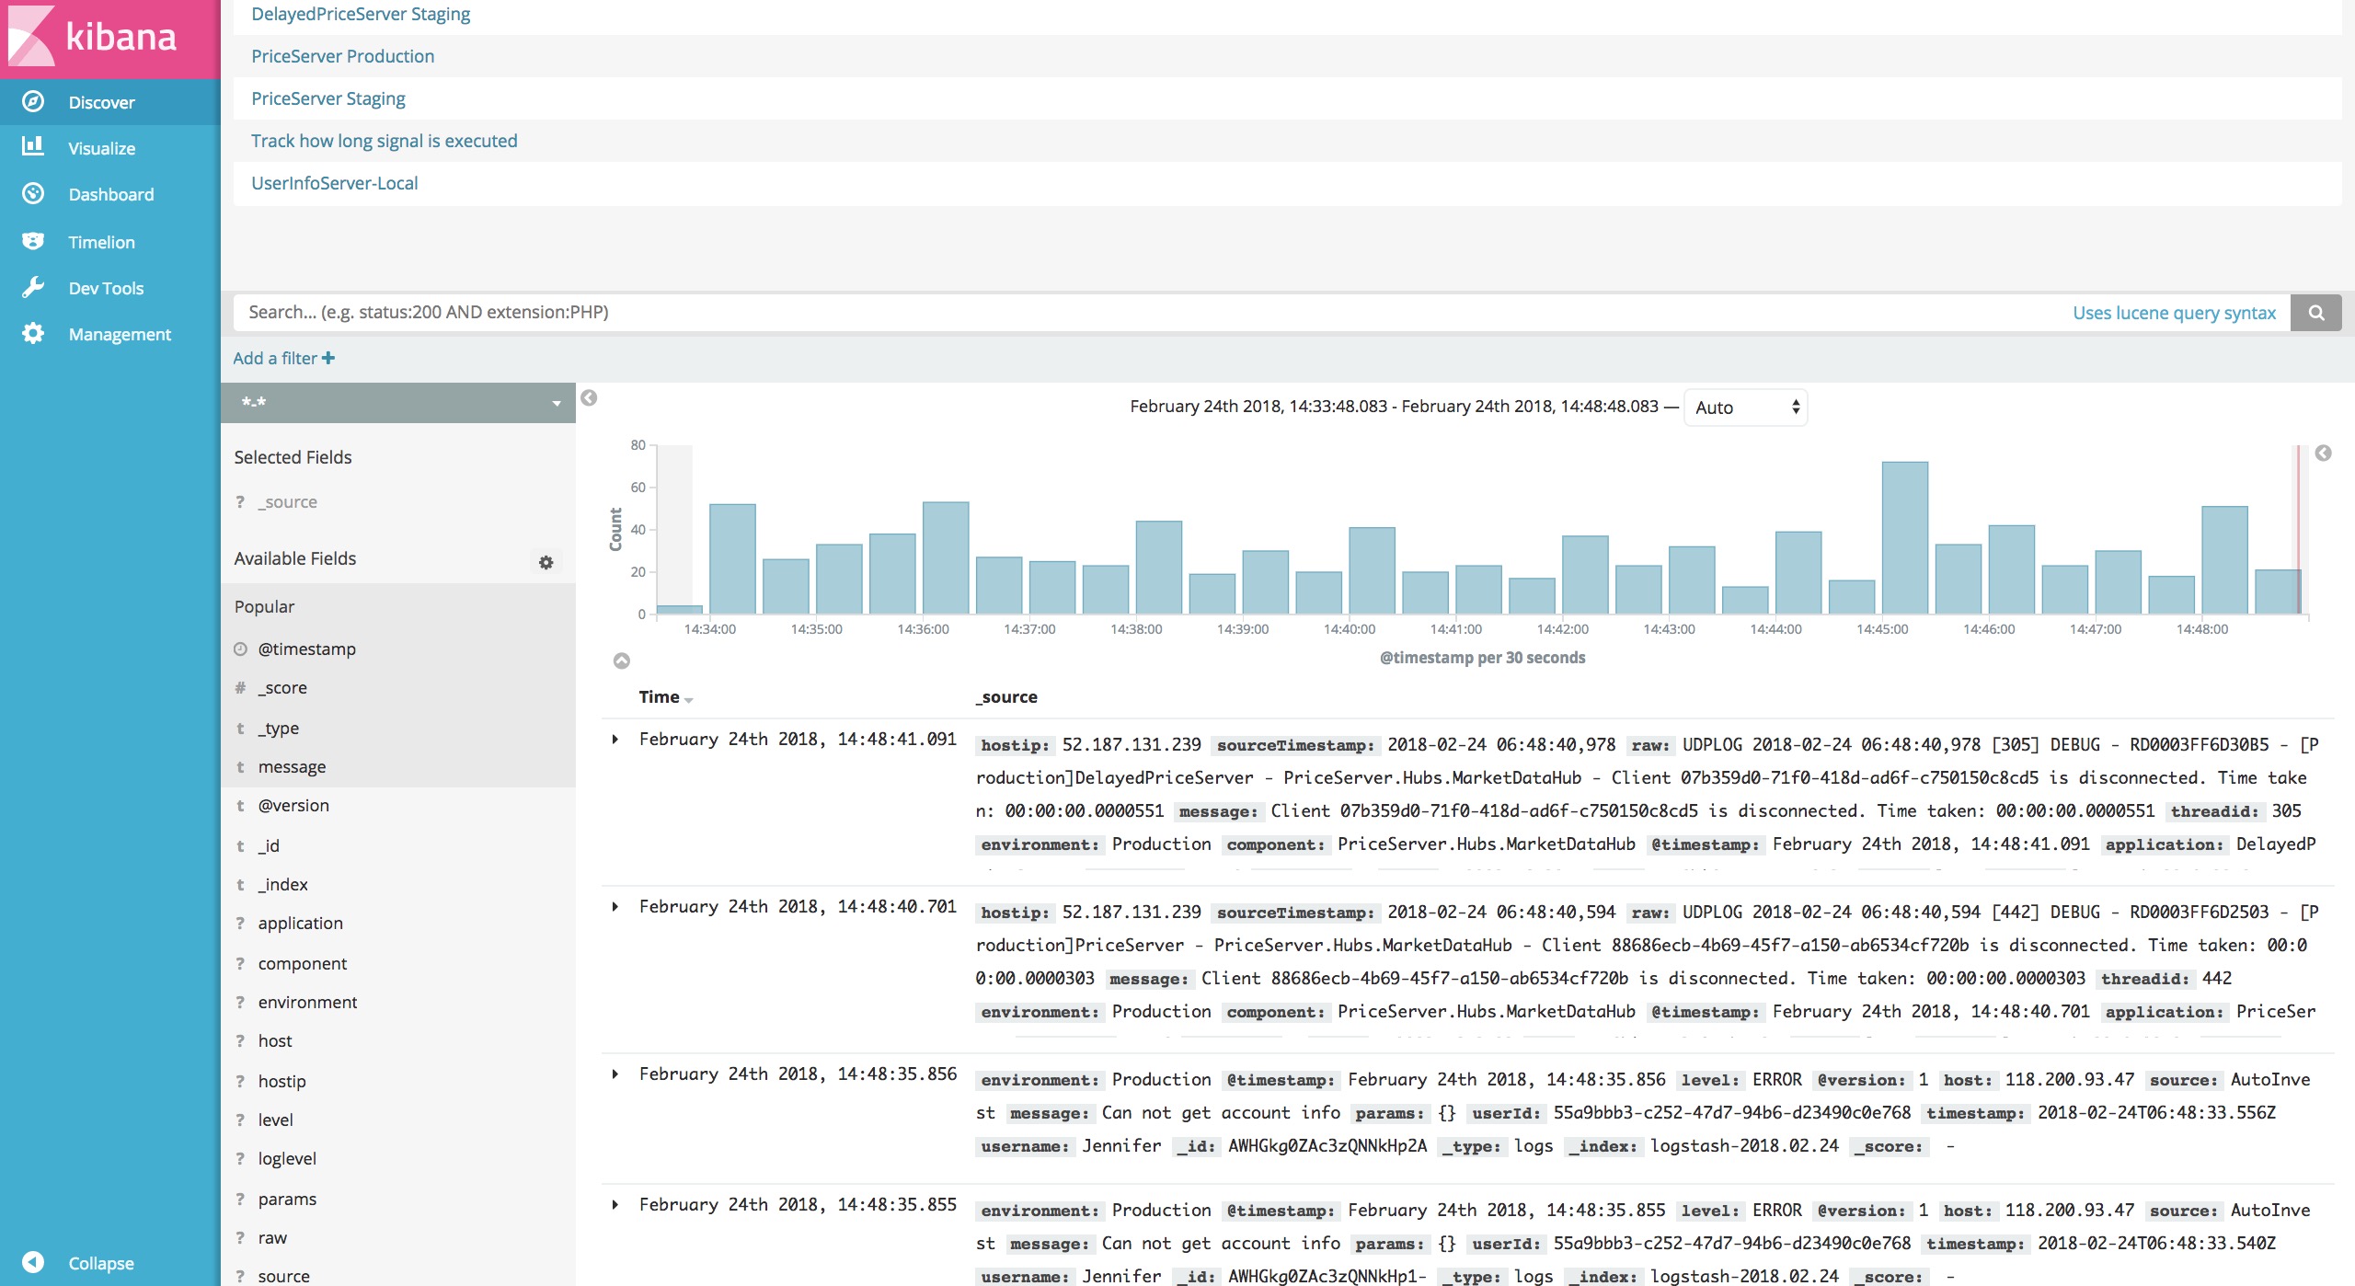Click the Timelion mask icon
Screen dimensions: 2355x1286
pos(33,241)
